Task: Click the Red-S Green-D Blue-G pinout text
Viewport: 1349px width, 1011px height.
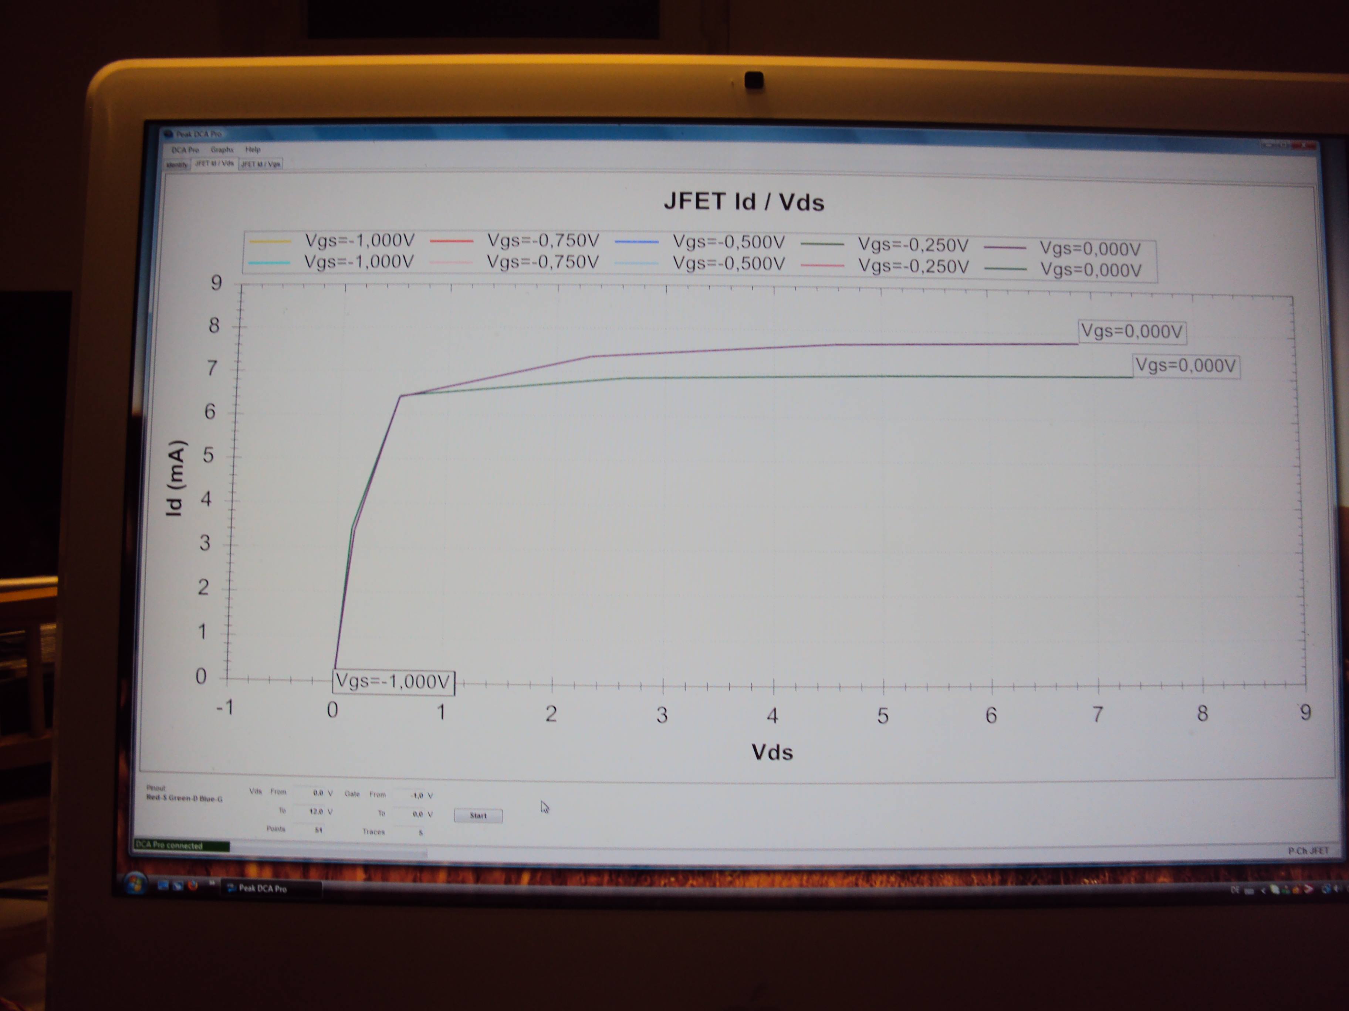Action: [184, 798]
